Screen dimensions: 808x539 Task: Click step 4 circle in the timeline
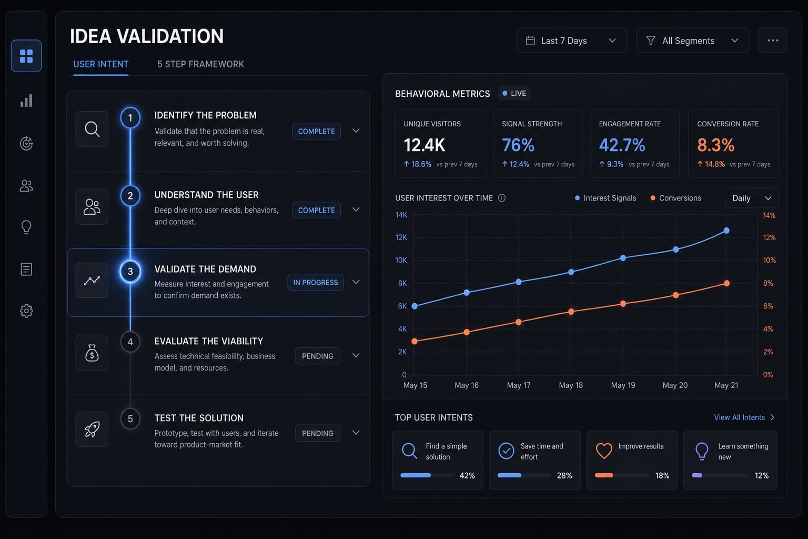[x=130, y=342]
